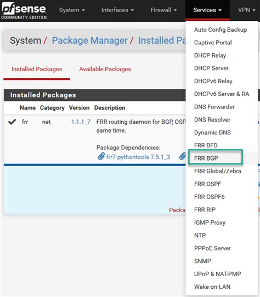
Task: Click the checkmark icon beside frr package
Action: 12,122
